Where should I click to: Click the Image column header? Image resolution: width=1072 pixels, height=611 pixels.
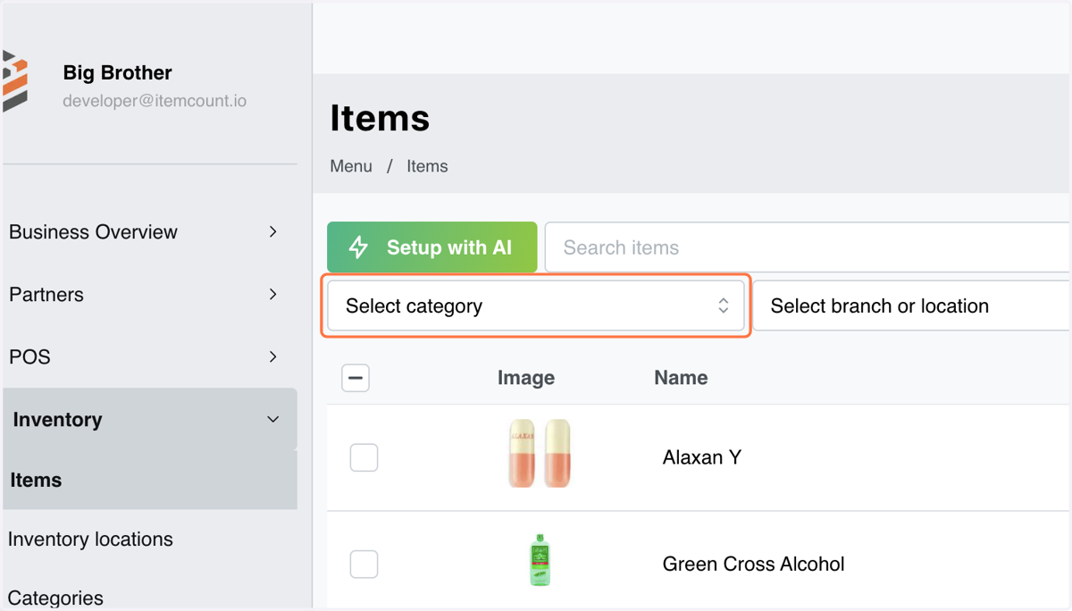click(x=526, y=378)
